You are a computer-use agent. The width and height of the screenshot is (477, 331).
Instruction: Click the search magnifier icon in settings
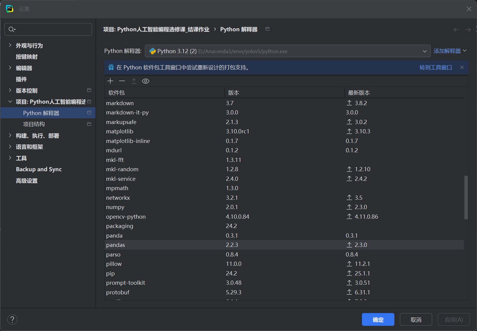coord(12,29)
